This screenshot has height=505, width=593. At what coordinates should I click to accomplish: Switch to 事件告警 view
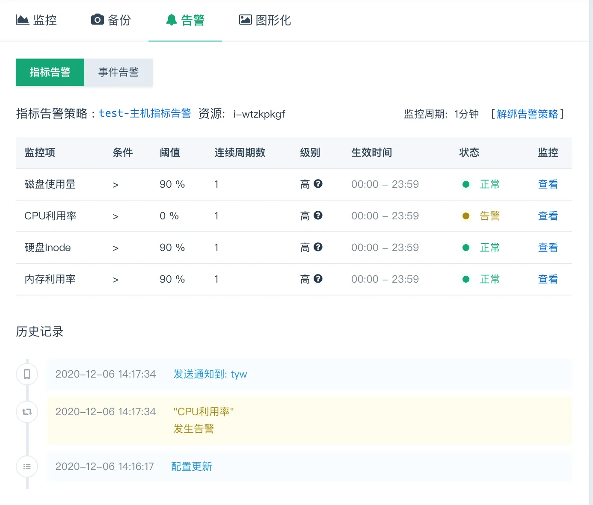pyautogui.click(x=119, y=72)
